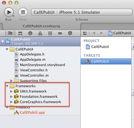Click the UIKit toolbox icon

click(17, 91)
